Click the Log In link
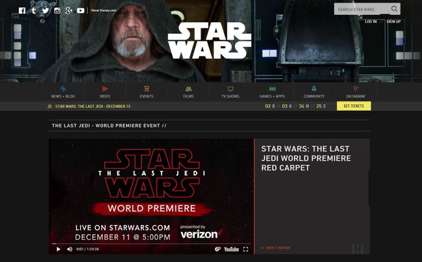Image resolution: width=422 pixels, height=262 pixels. pyautogui.click(x=371, y=21)
